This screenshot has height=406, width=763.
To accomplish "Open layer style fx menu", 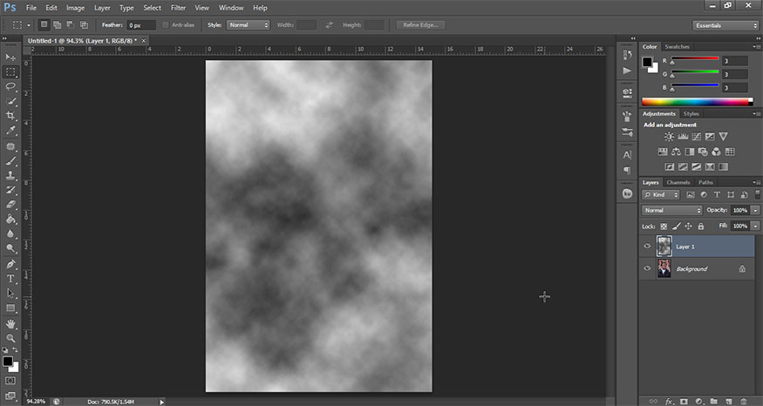I will (669, 401).
